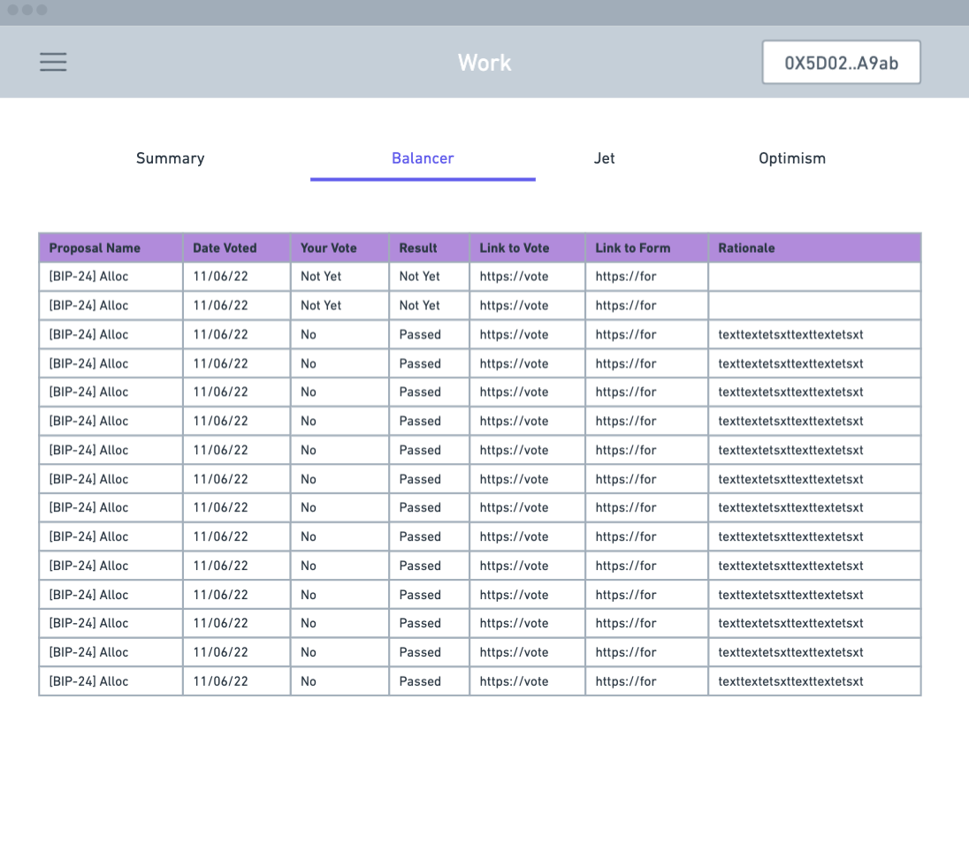Open the https://for link in the last table row
Image resolution: width=969 pixels, height=859 pixels.
625,681
